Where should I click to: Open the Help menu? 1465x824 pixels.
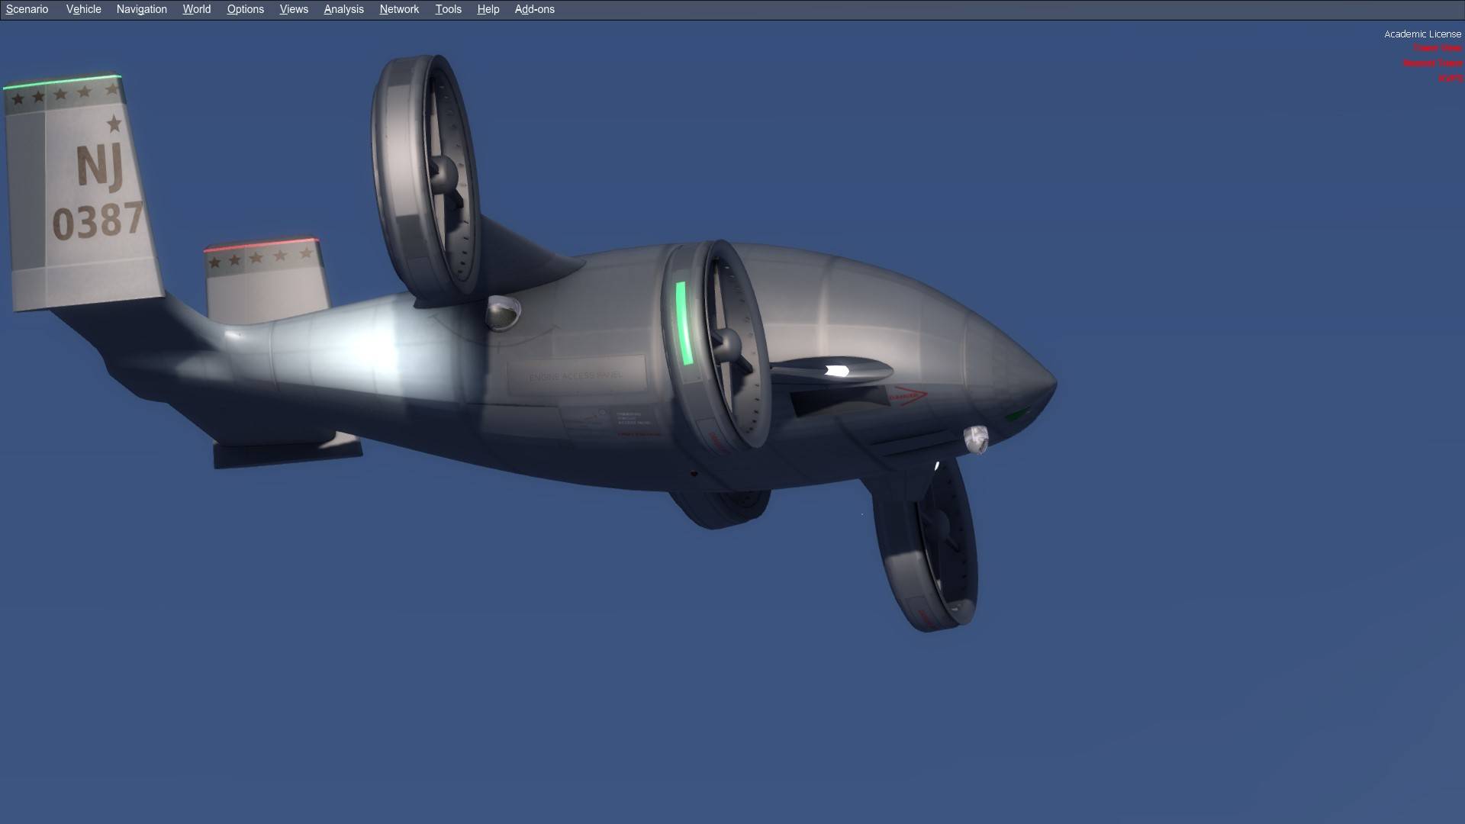click(488, 9)
